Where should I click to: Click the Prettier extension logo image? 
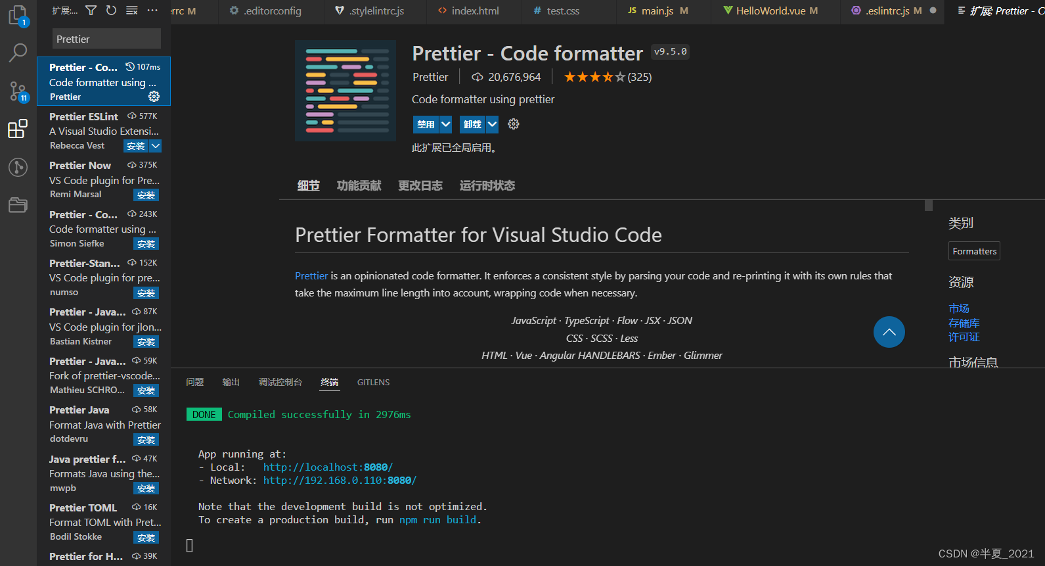(345, 91)
